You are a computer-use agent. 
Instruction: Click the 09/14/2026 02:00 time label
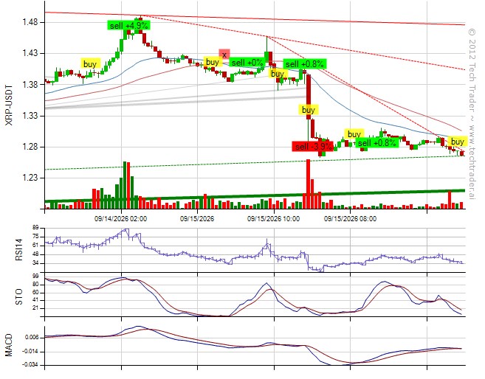tap(120, 219)
